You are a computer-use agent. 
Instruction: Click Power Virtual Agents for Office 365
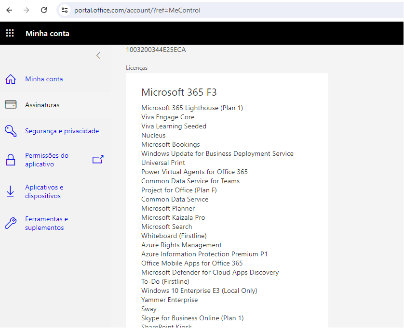coord(194,172)
